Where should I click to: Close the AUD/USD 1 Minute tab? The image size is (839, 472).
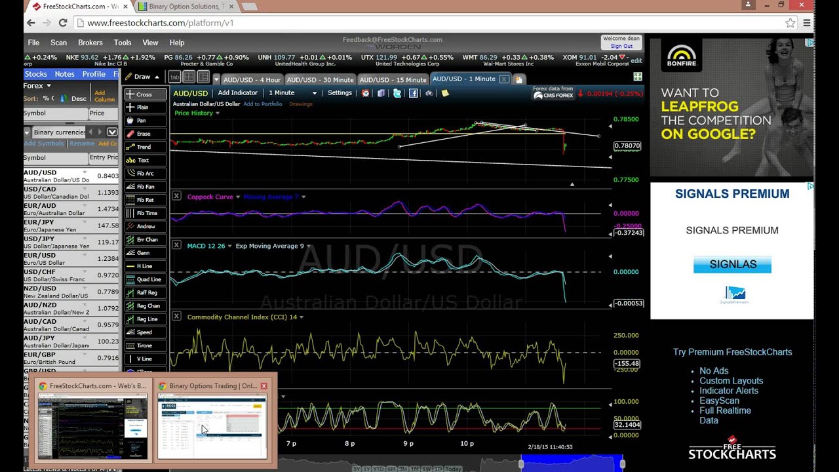click(x=503, y=79)
